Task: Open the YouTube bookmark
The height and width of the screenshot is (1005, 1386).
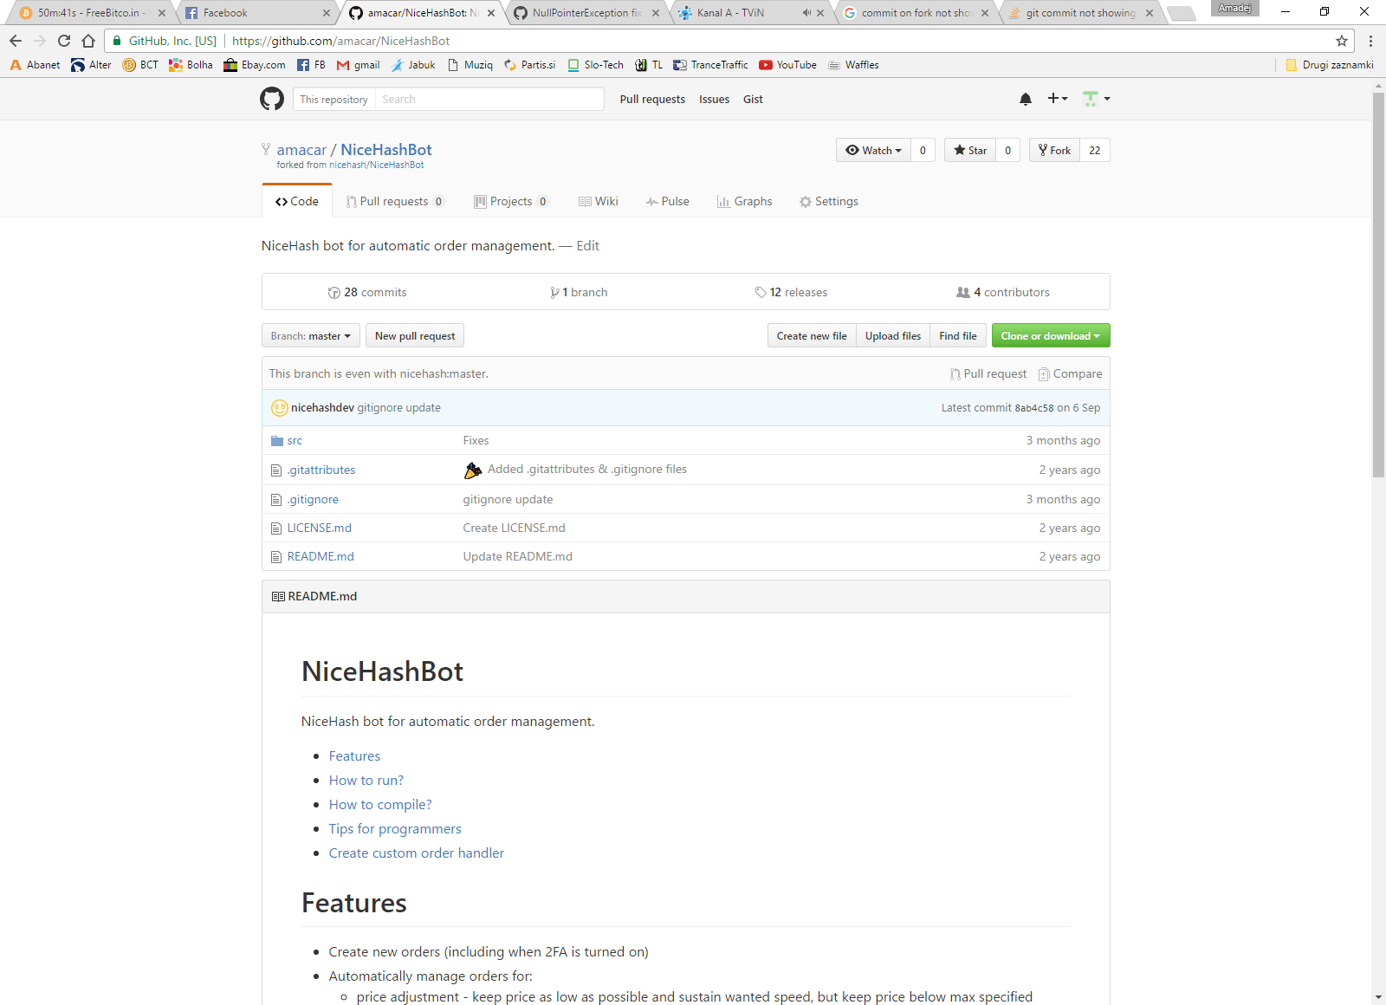Action: point(787,65)
